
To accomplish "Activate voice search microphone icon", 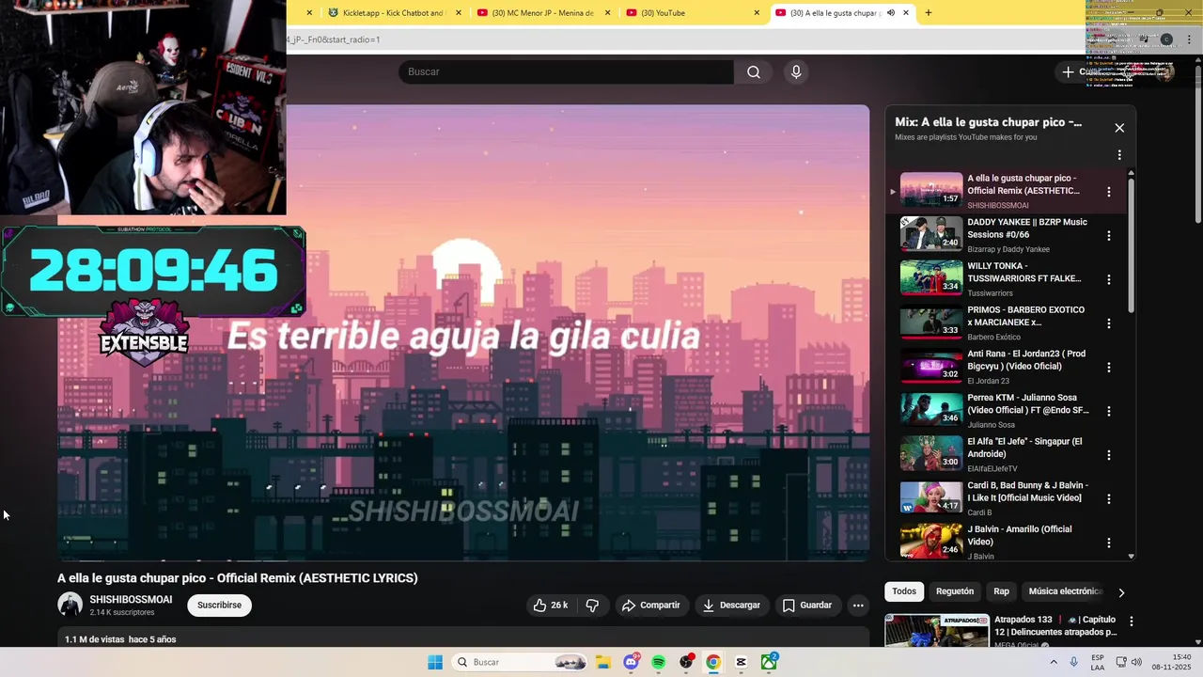I will 796,72.
